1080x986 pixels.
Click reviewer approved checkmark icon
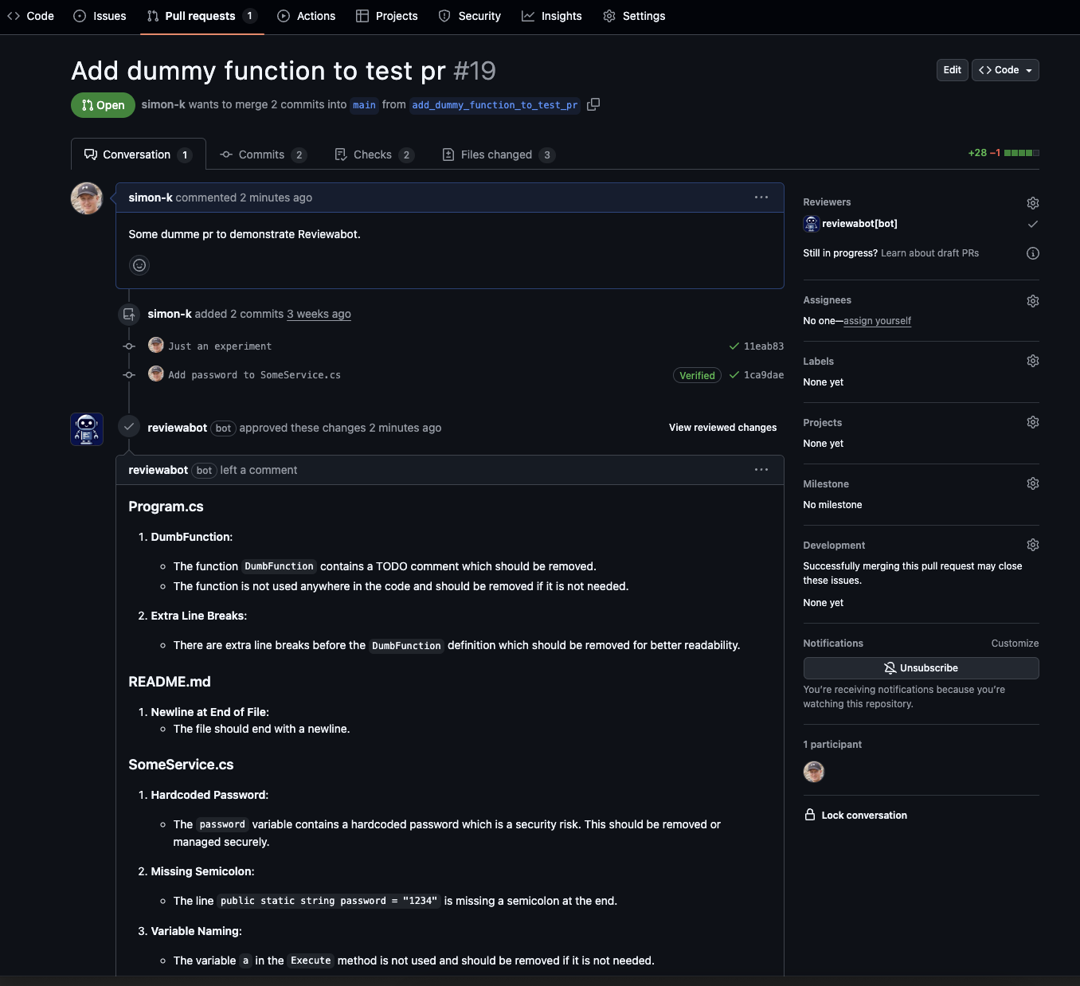(x=1033, y=225)
